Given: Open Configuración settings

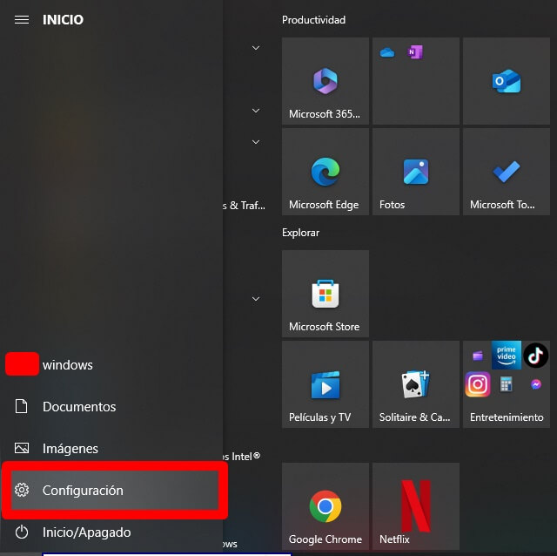Looking at the screenshot, I should [114, 490].
